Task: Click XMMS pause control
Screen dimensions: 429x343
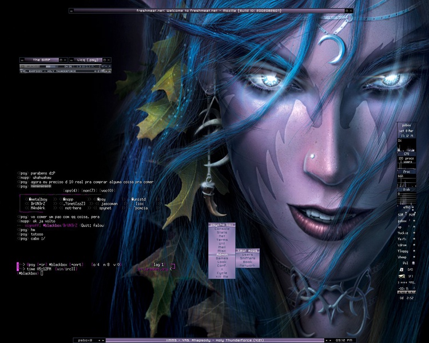Action: 84,66
